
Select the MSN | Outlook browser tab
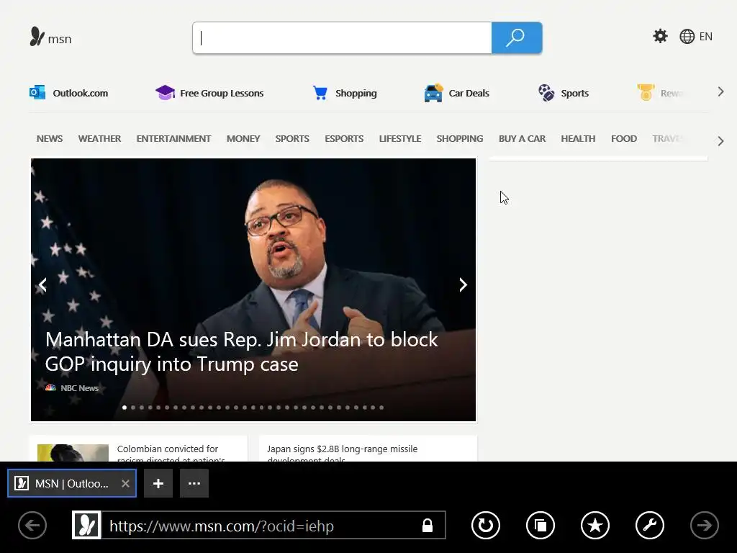pyautogui.click(x=71, y=483)
